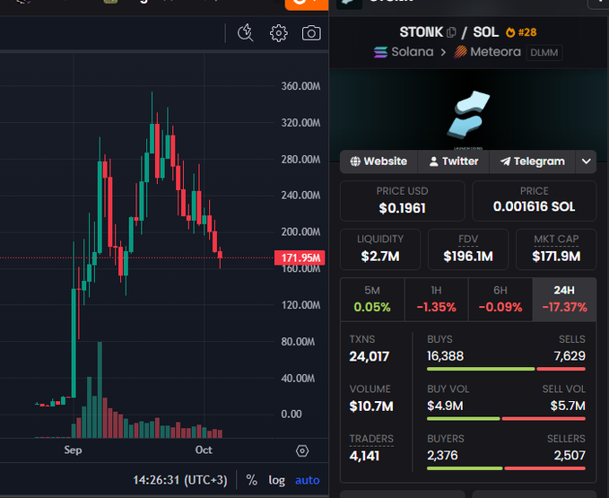Click the 0.00 price axis label
The image size is (609, 498).
coord(291,414)
